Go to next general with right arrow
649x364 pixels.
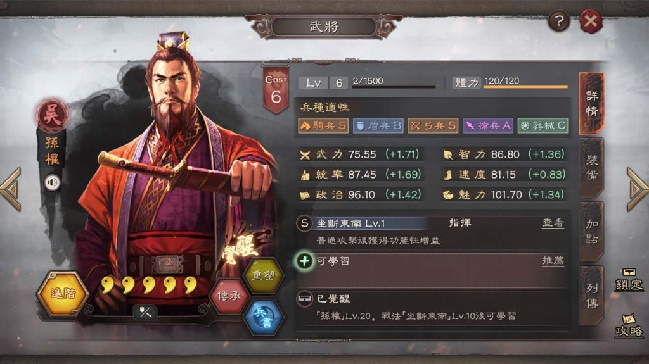pyautogui.click(x=638, y=189)
